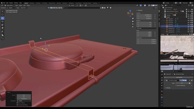Screen dimensions: 194x109
Task: Hide Cube.100 using its eye icon
Action: pyautogui.click(x=190, y=26)
